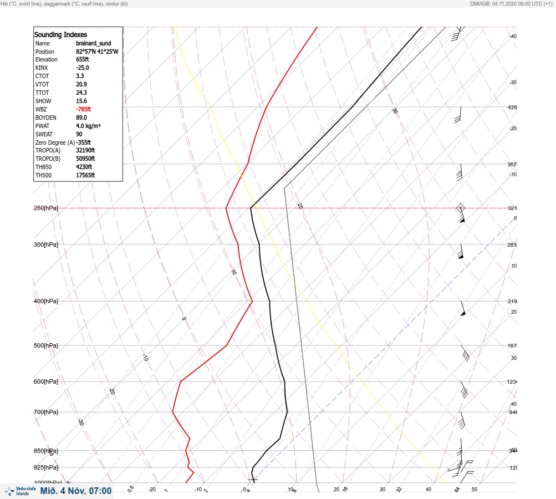Click the KINX value -25.0
The width and height of the screenshot is (556, 499).
pyautogui.click(x=83, y=68)
